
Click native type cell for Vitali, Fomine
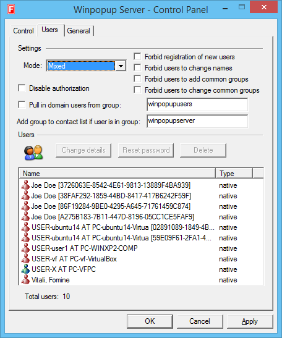tap(228, 280)
